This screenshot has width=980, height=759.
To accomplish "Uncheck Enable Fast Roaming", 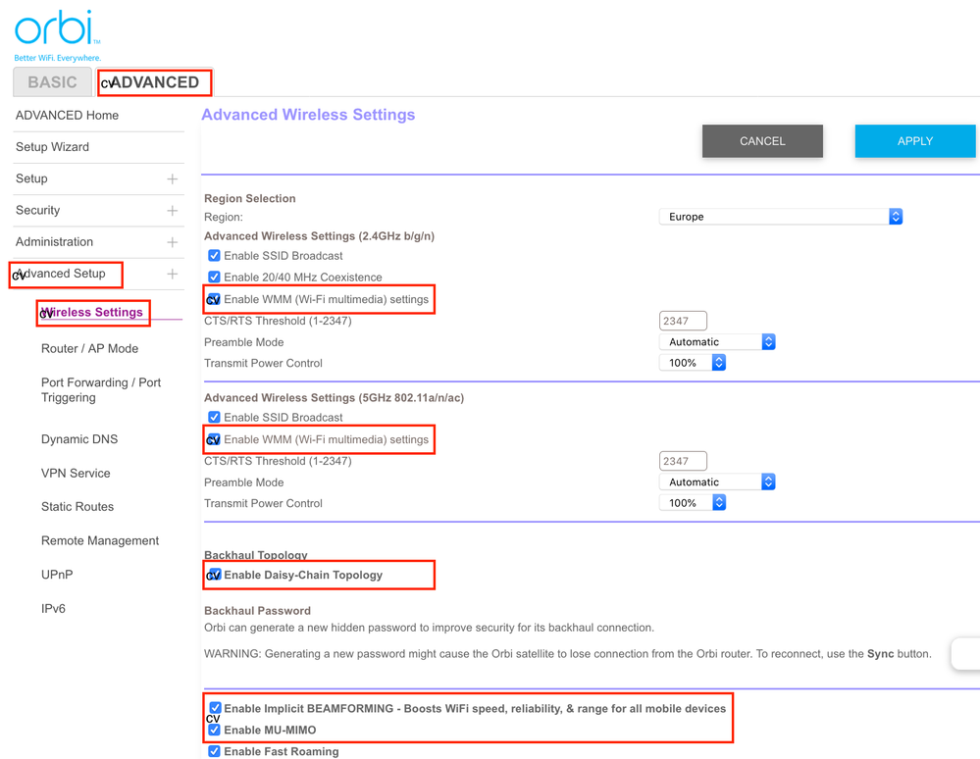I will [214, 751].
